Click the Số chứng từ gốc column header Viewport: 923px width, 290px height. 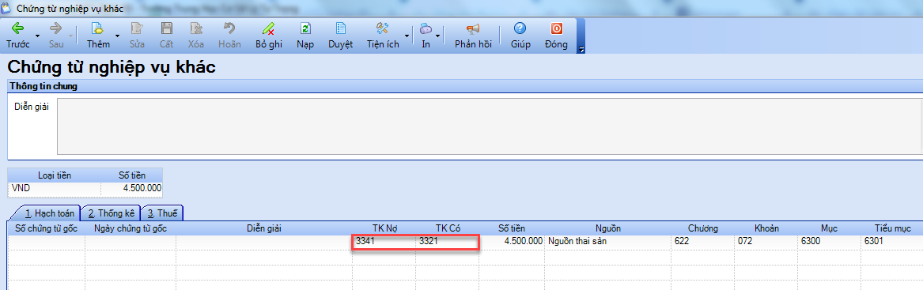pos(47,228)
